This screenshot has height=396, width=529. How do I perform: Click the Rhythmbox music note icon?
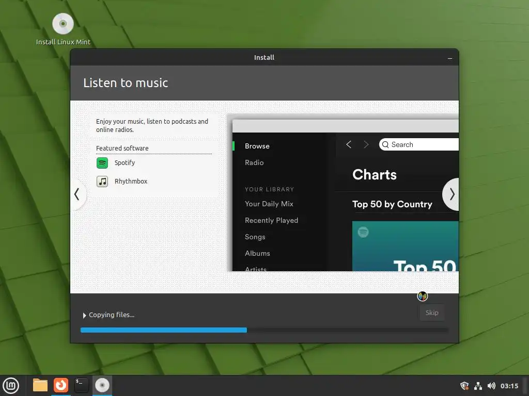pos(102,181)
